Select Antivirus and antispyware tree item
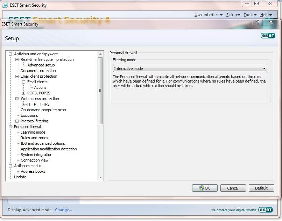The width and height of the screenshot is (282, 221). pos(36,54)
